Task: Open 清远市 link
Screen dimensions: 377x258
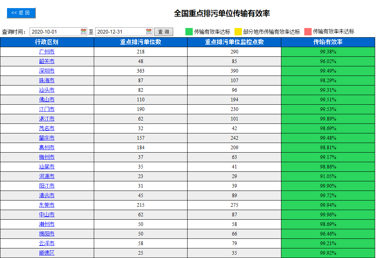Action: pyautogui.click(x=47, y=196)
